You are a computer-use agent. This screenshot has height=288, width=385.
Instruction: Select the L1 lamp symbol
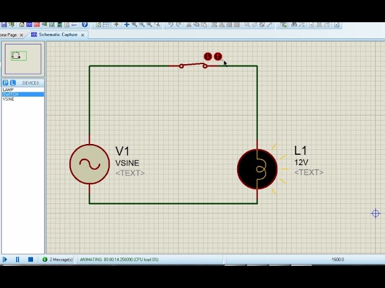257,169
